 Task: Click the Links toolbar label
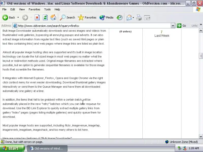pos(194,26)
